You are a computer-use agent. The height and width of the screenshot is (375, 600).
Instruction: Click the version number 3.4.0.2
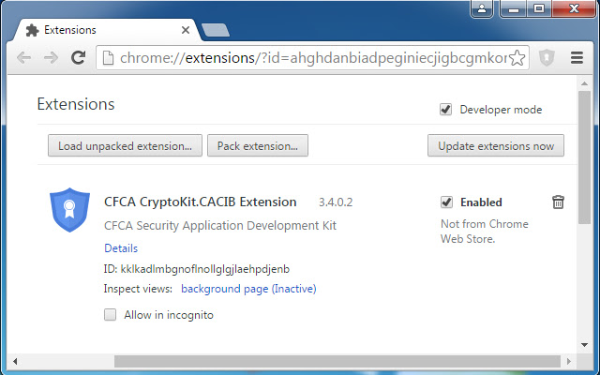click(336, 202)
